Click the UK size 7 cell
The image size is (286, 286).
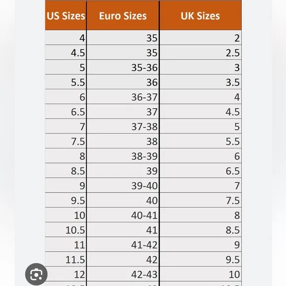click(x=201, y=185)
